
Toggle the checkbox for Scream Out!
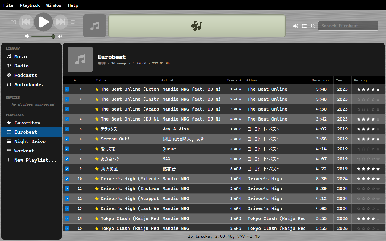67,139
